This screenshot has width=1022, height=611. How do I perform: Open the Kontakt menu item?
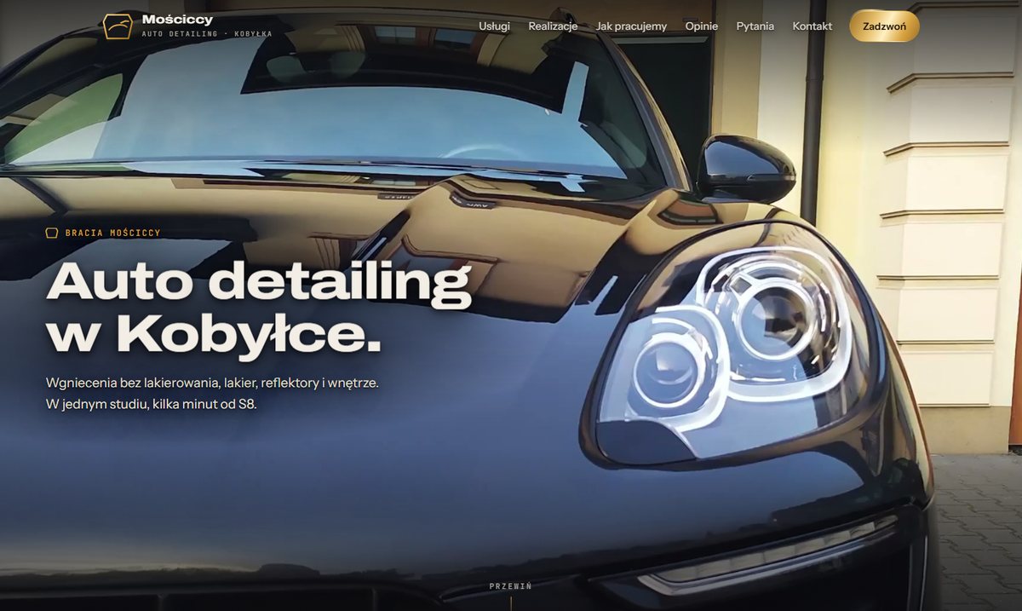pyautogui.click(x=812, y=26)
